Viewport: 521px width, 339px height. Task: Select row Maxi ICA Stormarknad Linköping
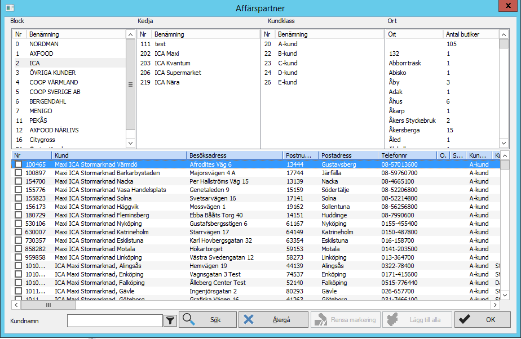(256, 257)
